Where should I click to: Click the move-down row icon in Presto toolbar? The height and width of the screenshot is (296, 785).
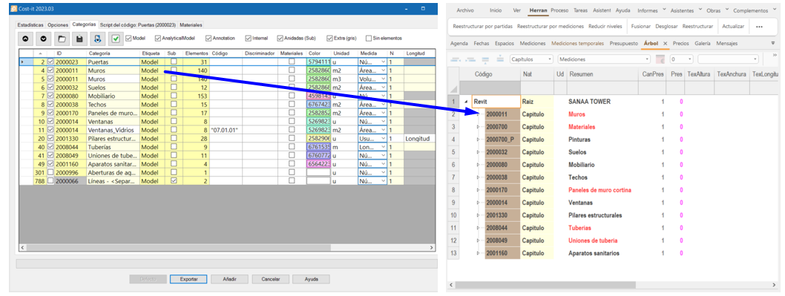coord(485,59)
